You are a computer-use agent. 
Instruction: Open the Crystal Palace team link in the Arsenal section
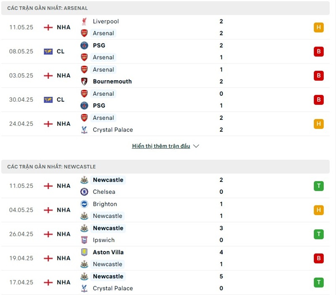click(x=113, y=130)
